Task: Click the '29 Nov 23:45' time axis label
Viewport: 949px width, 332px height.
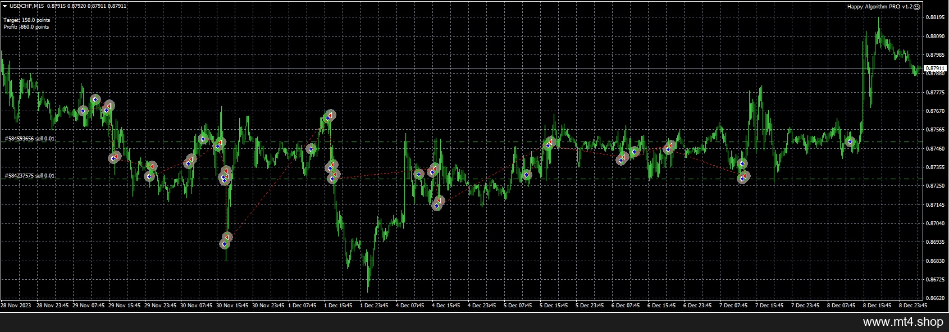Action: (161, 306)
